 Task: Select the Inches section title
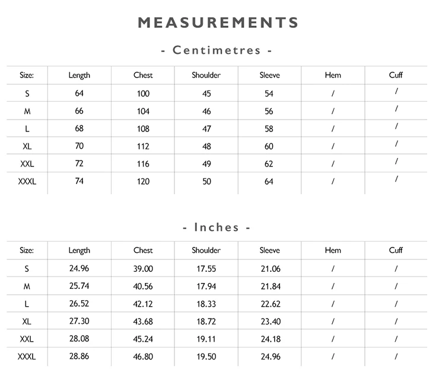[217, 227]
